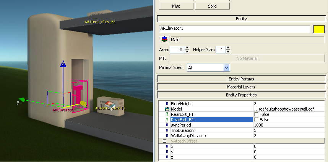Click the WalkAwayDistance number type icon

point(167,136)
